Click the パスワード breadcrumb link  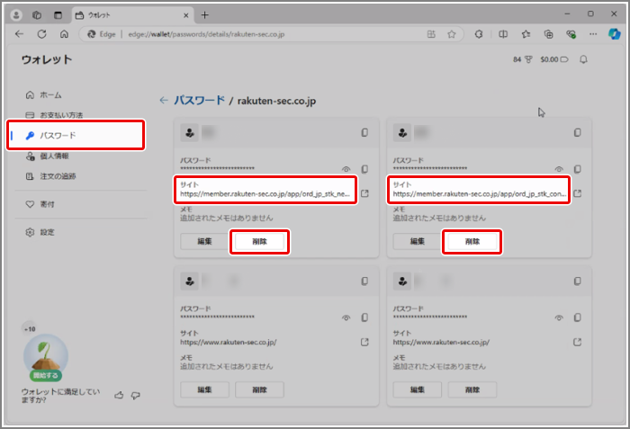(199, 100)
